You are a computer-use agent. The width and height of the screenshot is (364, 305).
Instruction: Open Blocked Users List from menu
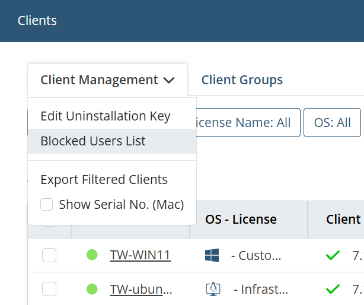[x=112, y=141]
